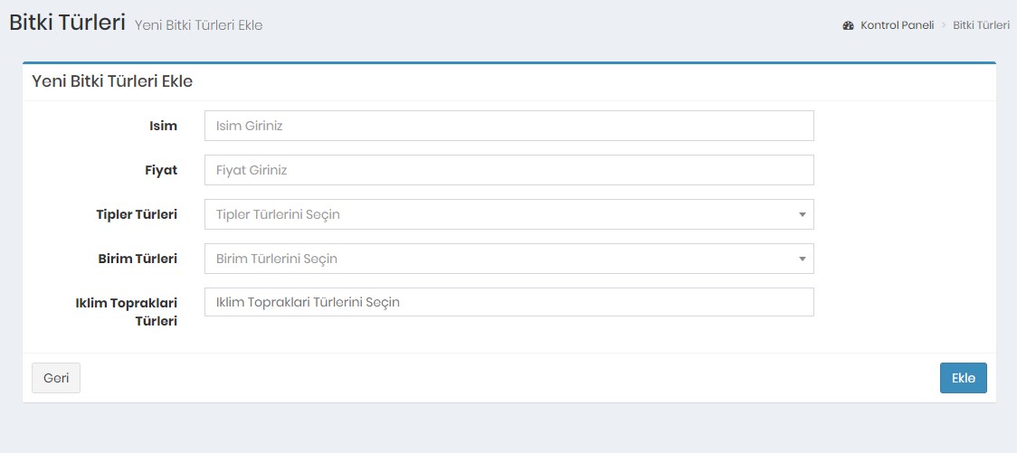Click the Yeni Bitki Türleri Ekle panel title
Image resolution: width=1017 pixels, height=453 pixels.
(x=112, y=81)
